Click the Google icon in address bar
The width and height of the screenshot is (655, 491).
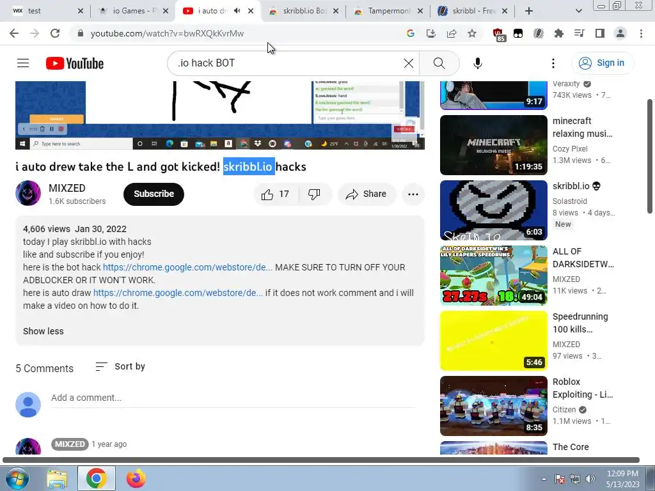411,33
